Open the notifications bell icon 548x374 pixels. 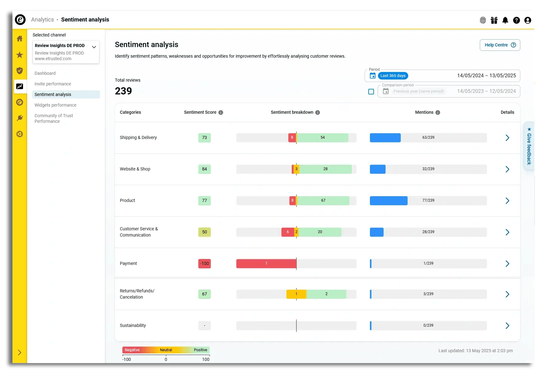505,20
